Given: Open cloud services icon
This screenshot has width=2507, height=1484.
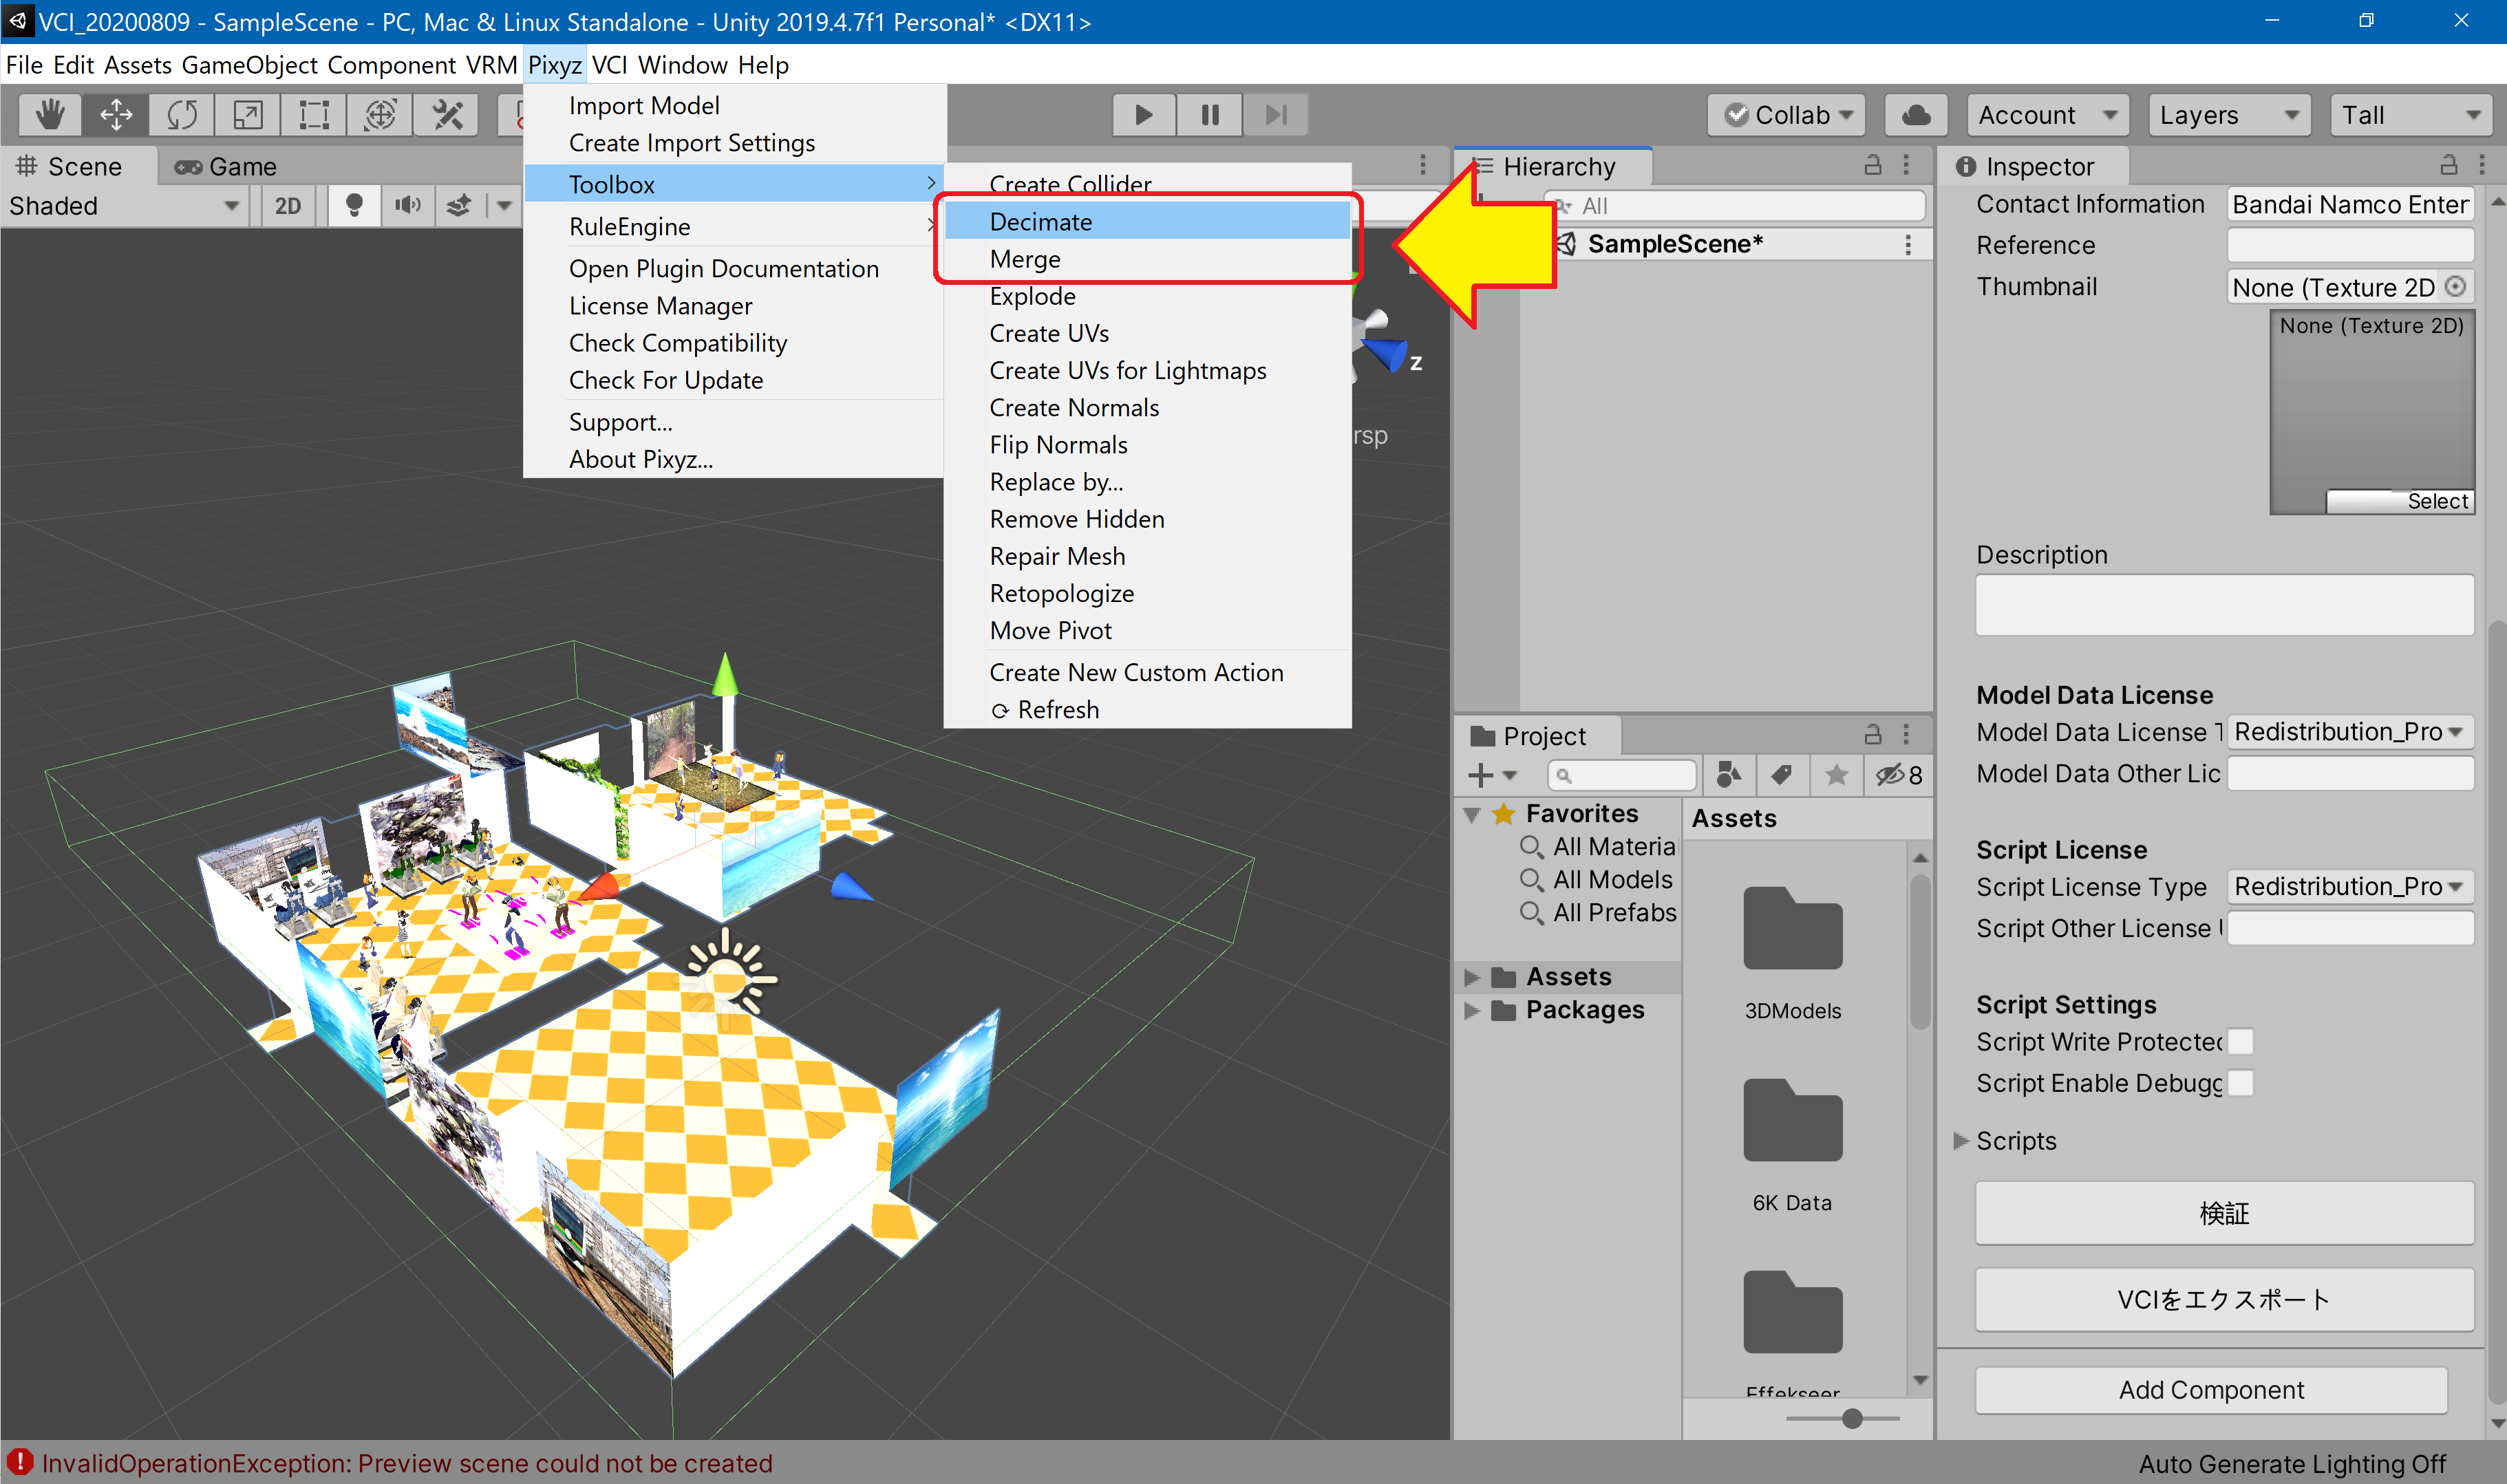Looking at the screenshot, I should (x=1916, y=115).
